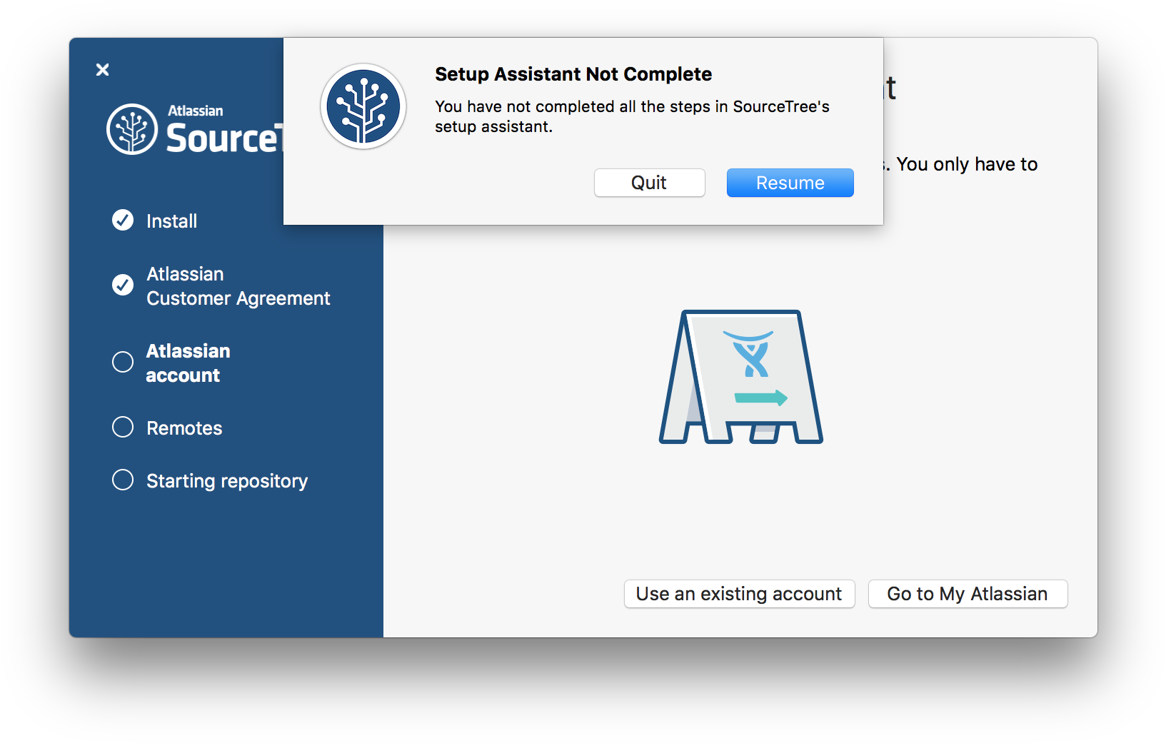This screenshot has height=743, width=1166.
Task: Click the Atlassian signboard illustration
Action: pos(741,377)
